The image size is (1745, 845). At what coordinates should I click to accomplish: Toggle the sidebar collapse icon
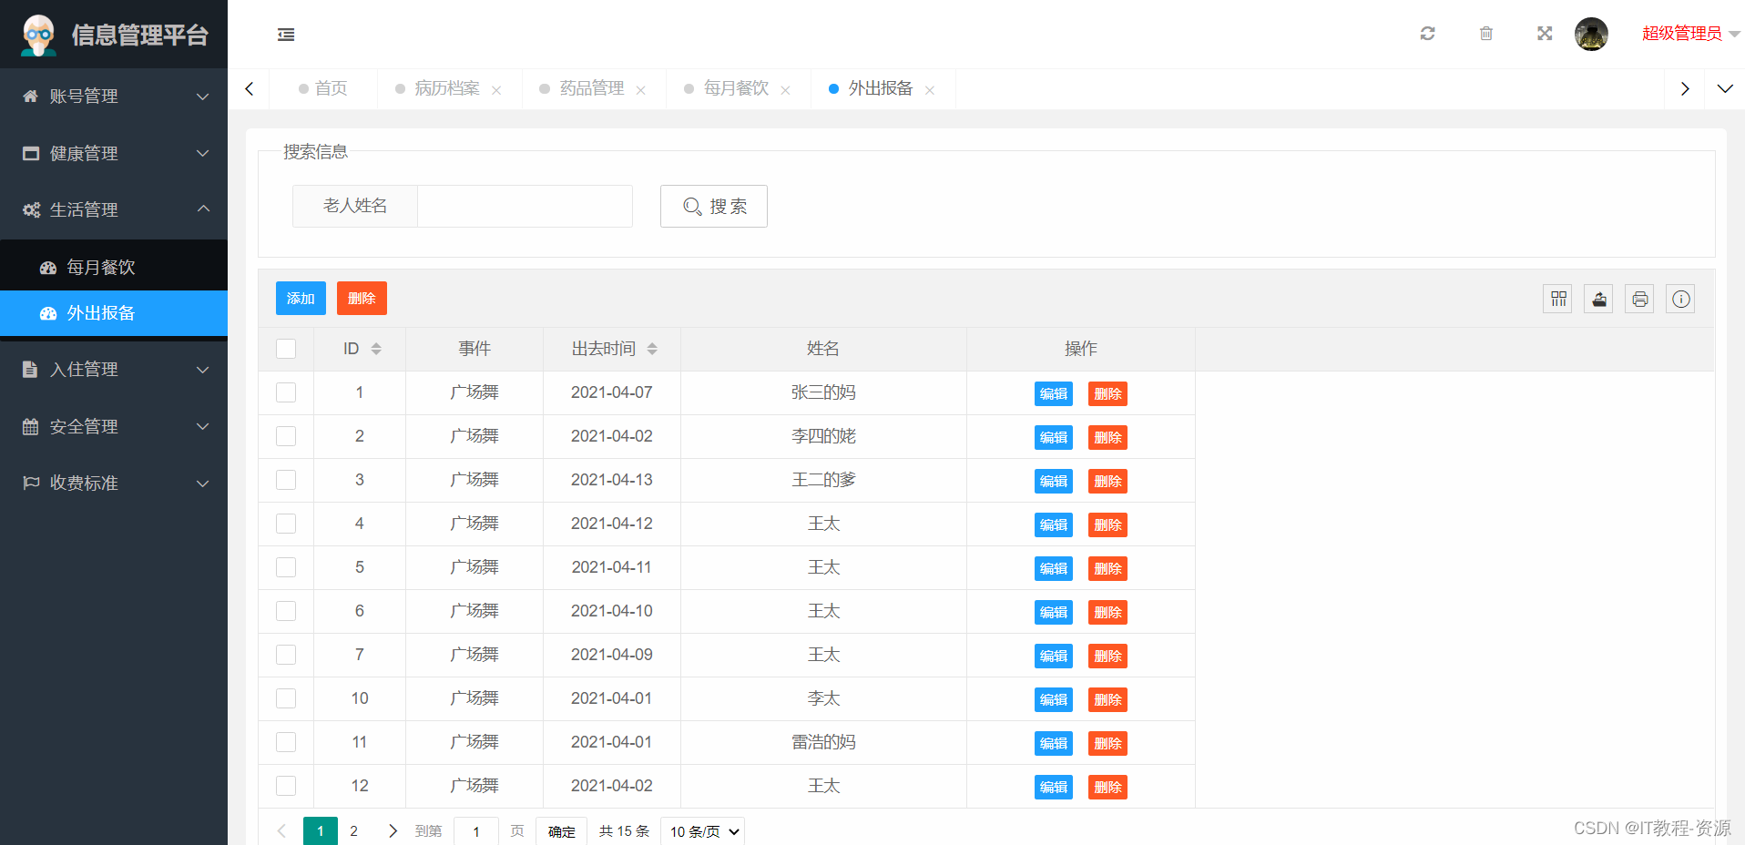click(x=286, y=35)
